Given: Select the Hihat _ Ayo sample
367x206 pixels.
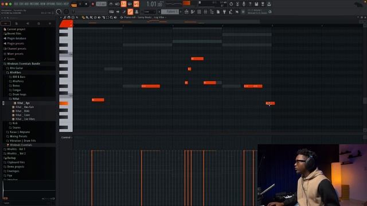Looking at the screenshot, I should 23,103.
